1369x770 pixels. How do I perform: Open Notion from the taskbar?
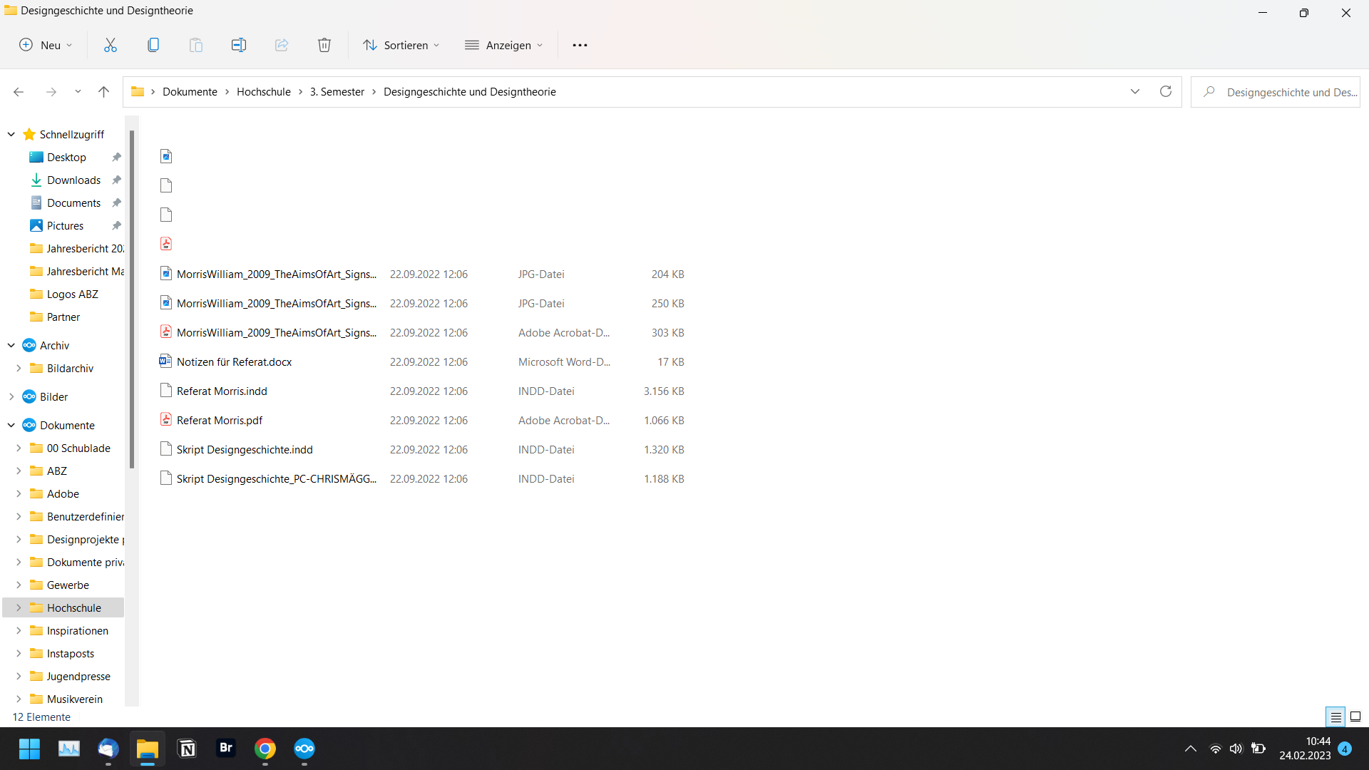187,748
